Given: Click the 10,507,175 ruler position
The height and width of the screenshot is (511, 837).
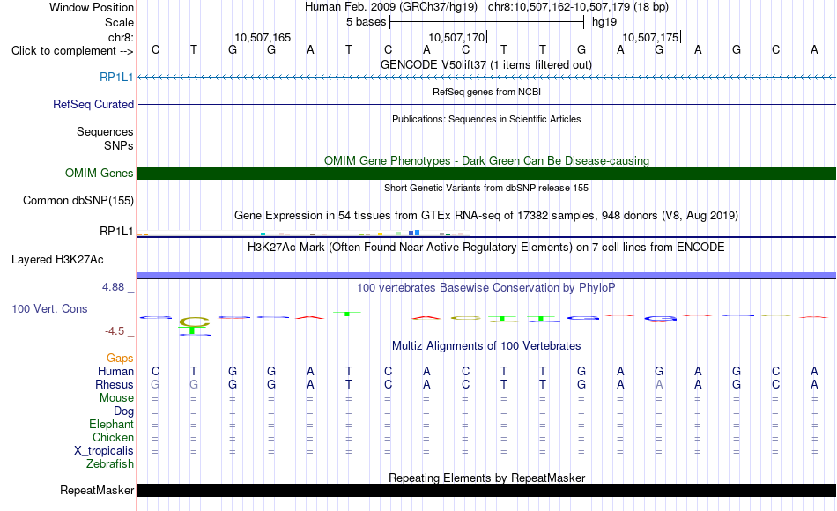Looking at the screenshot, I should 650,37.
